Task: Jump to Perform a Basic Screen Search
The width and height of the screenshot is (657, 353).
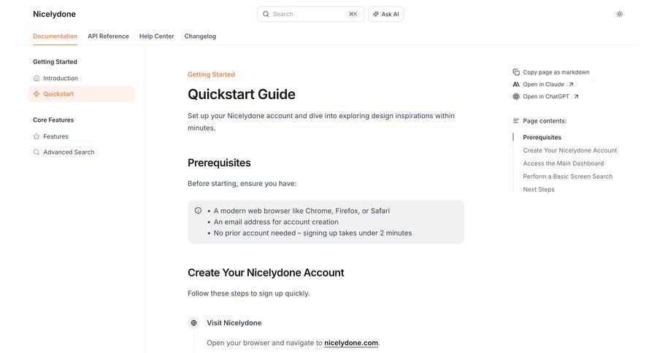Action: pyautogui.click(x=567, y=176)
